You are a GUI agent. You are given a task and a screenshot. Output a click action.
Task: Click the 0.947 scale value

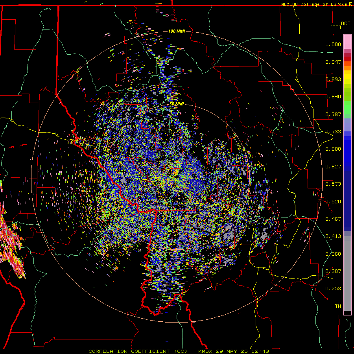[x=333, y=62]
